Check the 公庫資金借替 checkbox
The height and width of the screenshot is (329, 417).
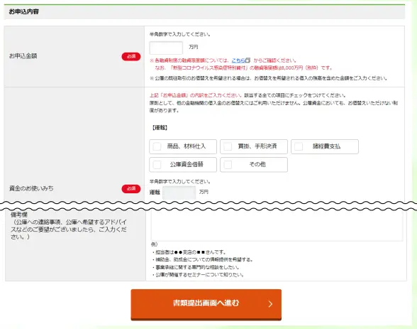click(x=157, y=165)
